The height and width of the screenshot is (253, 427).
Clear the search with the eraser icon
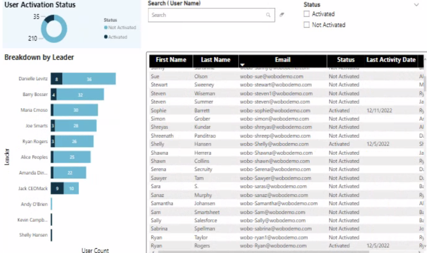282,15
